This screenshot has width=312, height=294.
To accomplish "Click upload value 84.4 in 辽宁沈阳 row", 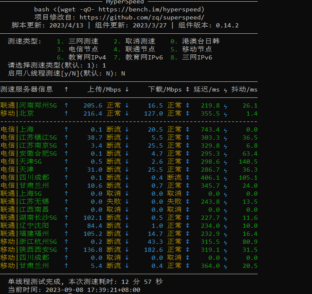I will [95, 226].
